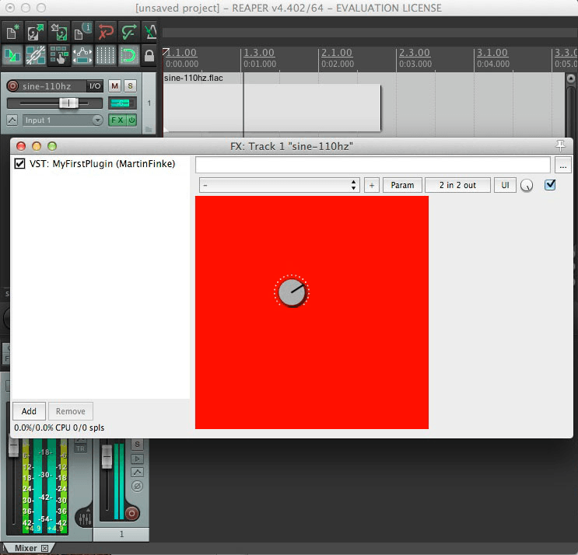The image size is (578, 555).
Task: Click the Remove FX button
Action: tap(71, 411)
